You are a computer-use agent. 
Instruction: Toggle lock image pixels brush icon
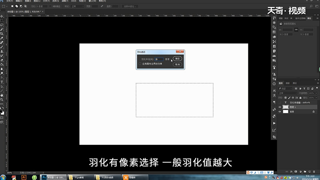[x=289, y=98]
